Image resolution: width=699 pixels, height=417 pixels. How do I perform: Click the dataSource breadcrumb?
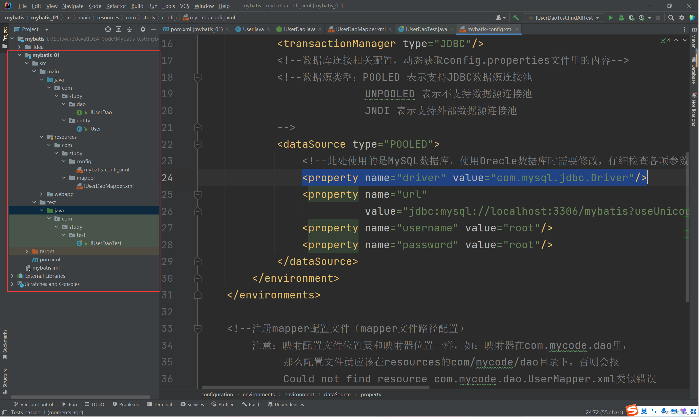coord(337,394)
